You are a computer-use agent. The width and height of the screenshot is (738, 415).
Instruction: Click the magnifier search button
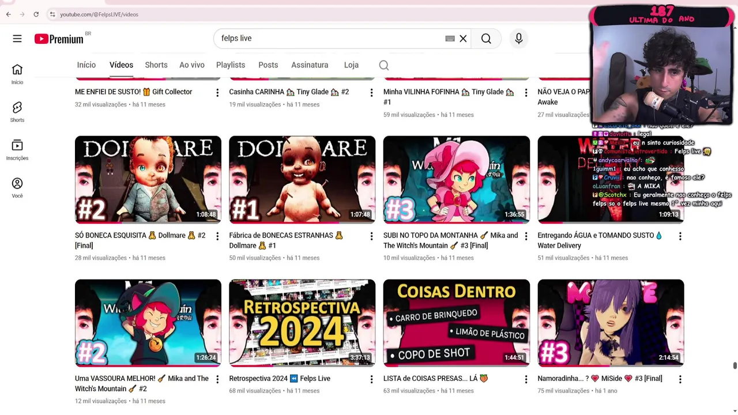486,39
